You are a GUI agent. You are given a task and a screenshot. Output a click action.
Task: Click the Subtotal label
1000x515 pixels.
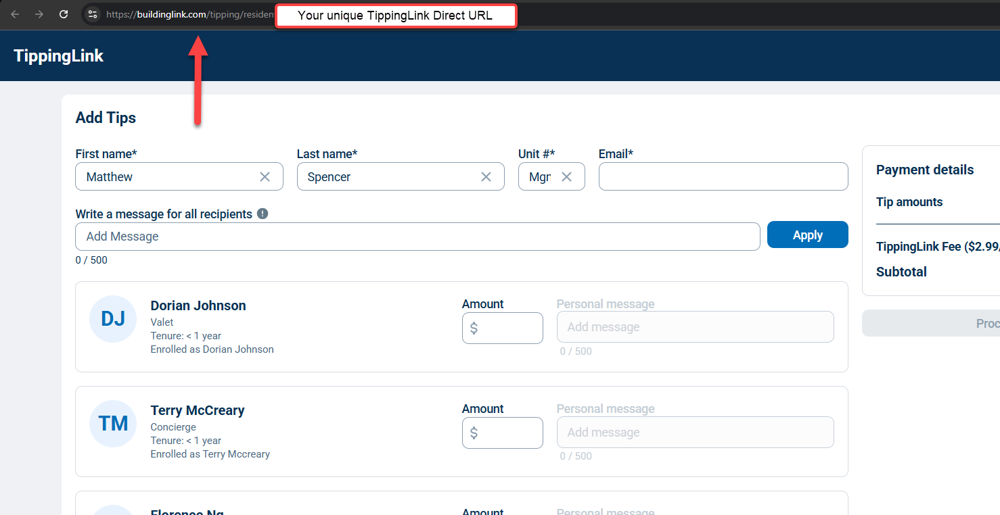pos(901,272)
